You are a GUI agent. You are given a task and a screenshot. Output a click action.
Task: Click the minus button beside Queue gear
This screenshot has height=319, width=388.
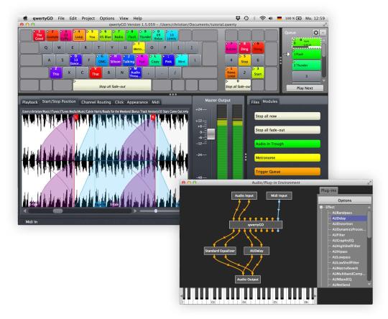[x=323, y=32]
